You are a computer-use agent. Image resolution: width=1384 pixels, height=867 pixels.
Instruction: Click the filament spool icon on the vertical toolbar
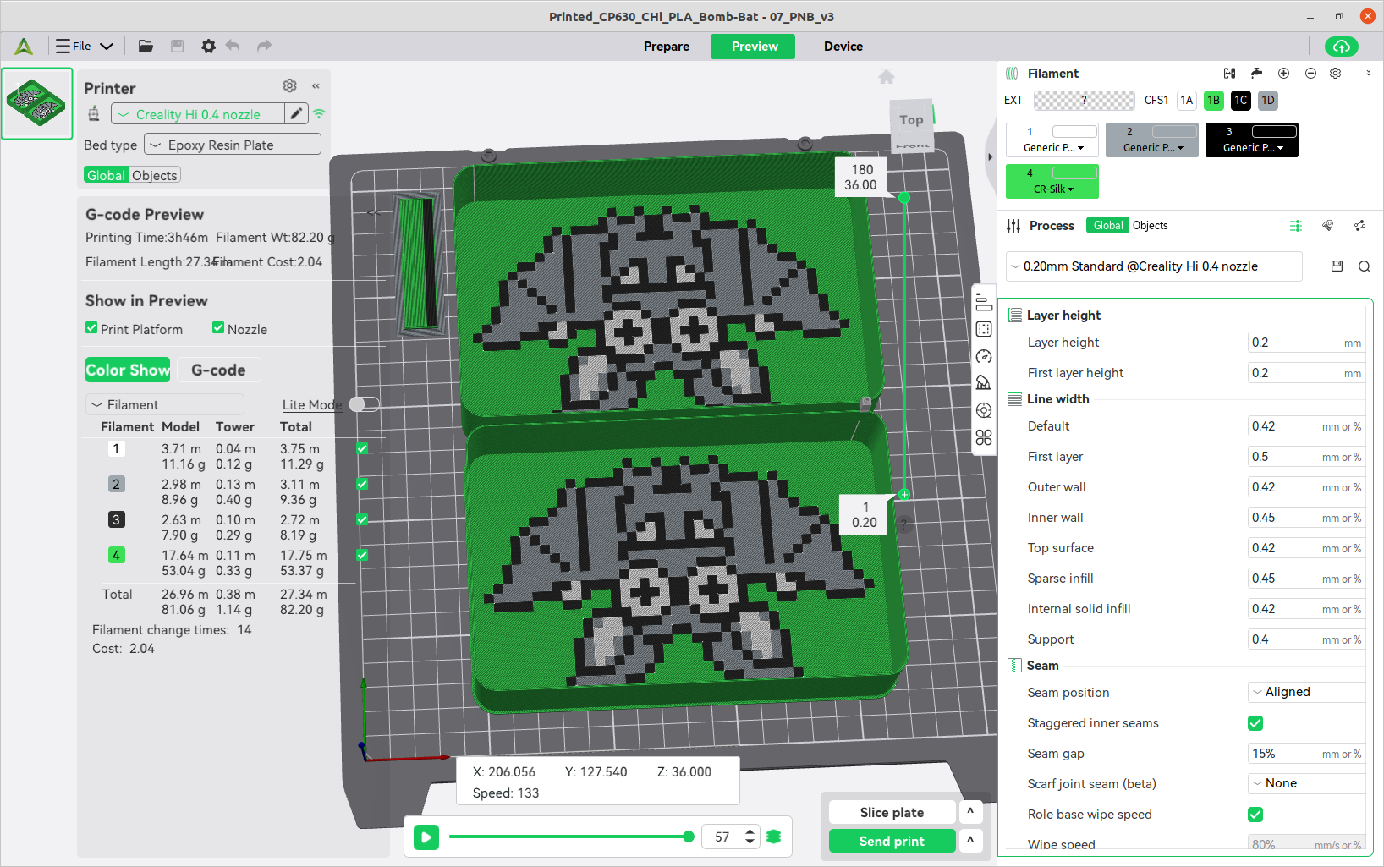983,410
